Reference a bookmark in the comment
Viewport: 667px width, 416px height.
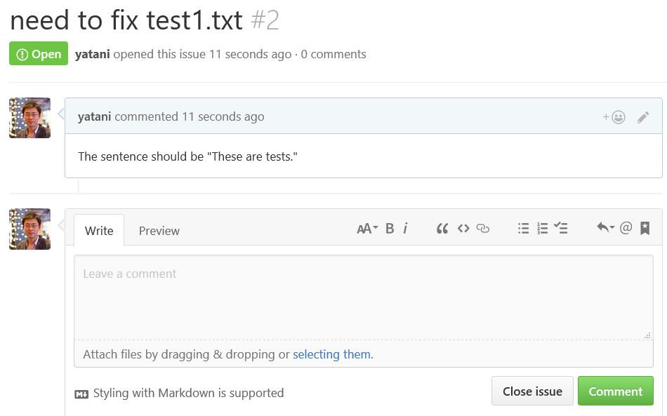point(645,228)
